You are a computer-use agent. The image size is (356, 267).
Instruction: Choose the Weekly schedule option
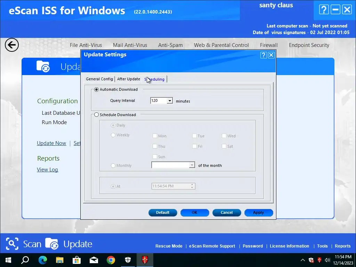(x=113, y=135)
